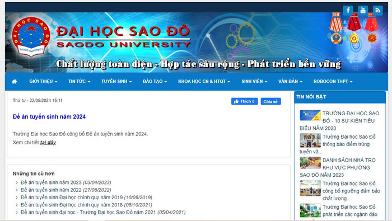Open 'thông báo điểm trúng tuyển' article text

338,144
